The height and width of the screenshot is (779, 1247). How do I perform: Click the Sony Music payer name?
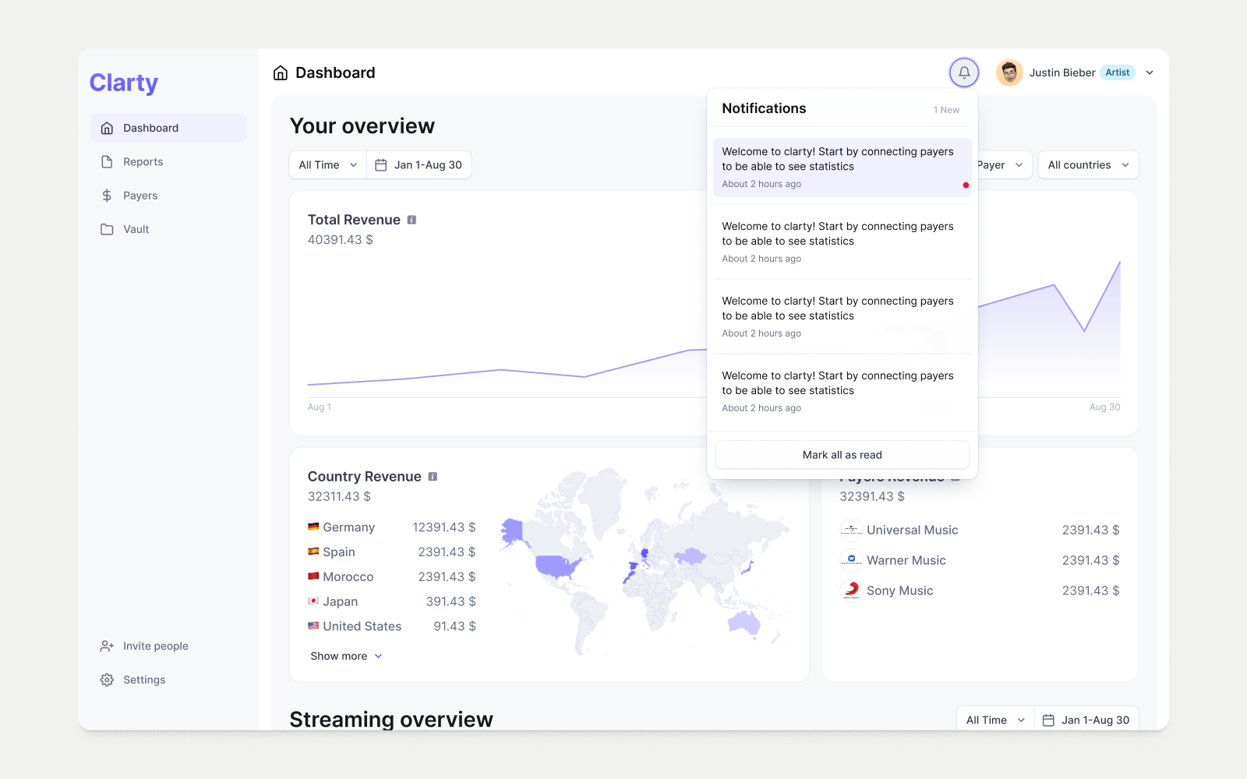[x=900, y=590]
